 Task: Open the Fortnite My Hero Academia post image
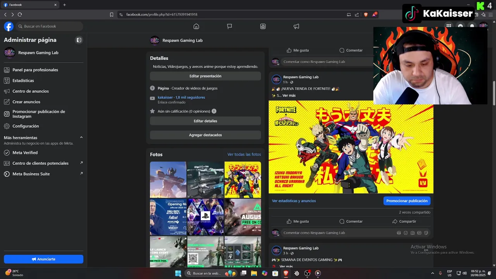351,147
